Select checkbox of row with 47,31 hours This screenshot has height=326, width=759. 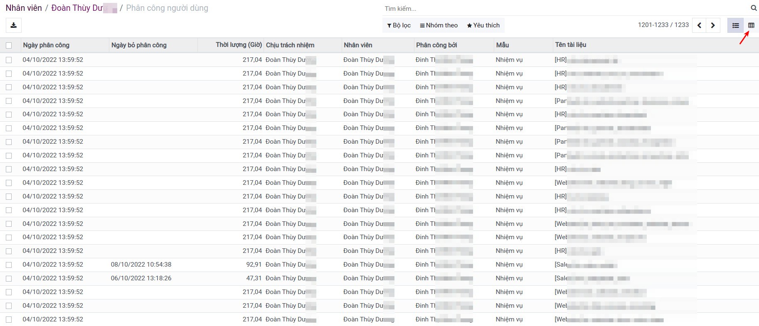point(9,278)
